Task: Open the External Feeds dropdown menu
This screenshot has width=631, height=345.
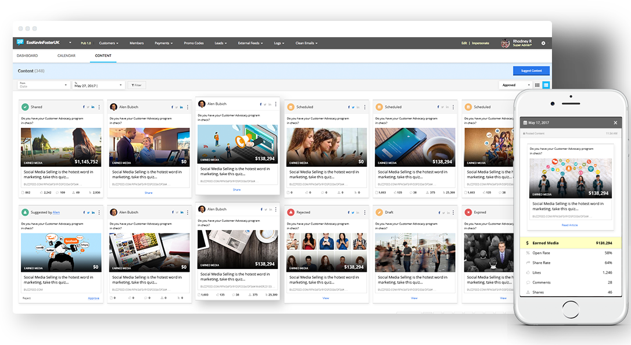Action: click(250, 43)
